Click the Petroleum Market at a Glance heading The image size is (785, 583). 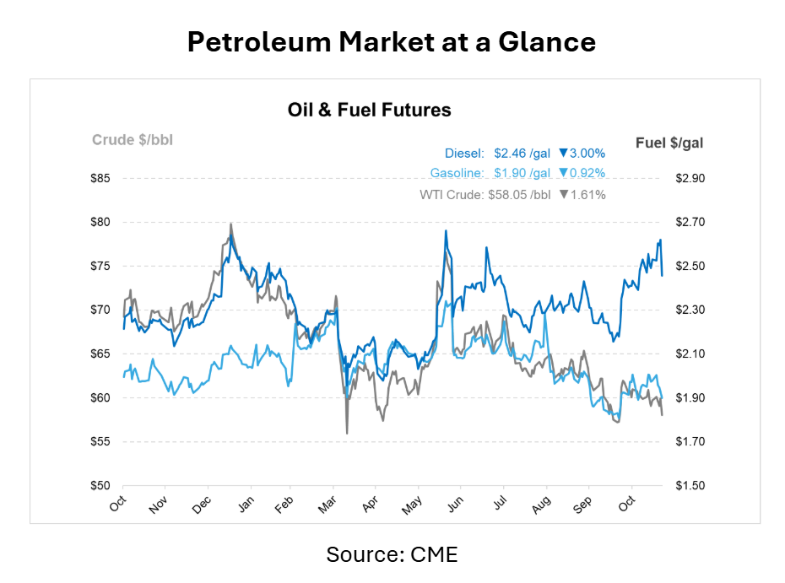(x=392, y=42)
